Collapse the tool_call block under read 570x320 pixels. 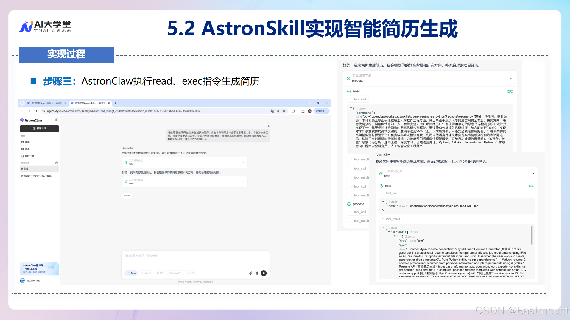(x=390, y=193)
